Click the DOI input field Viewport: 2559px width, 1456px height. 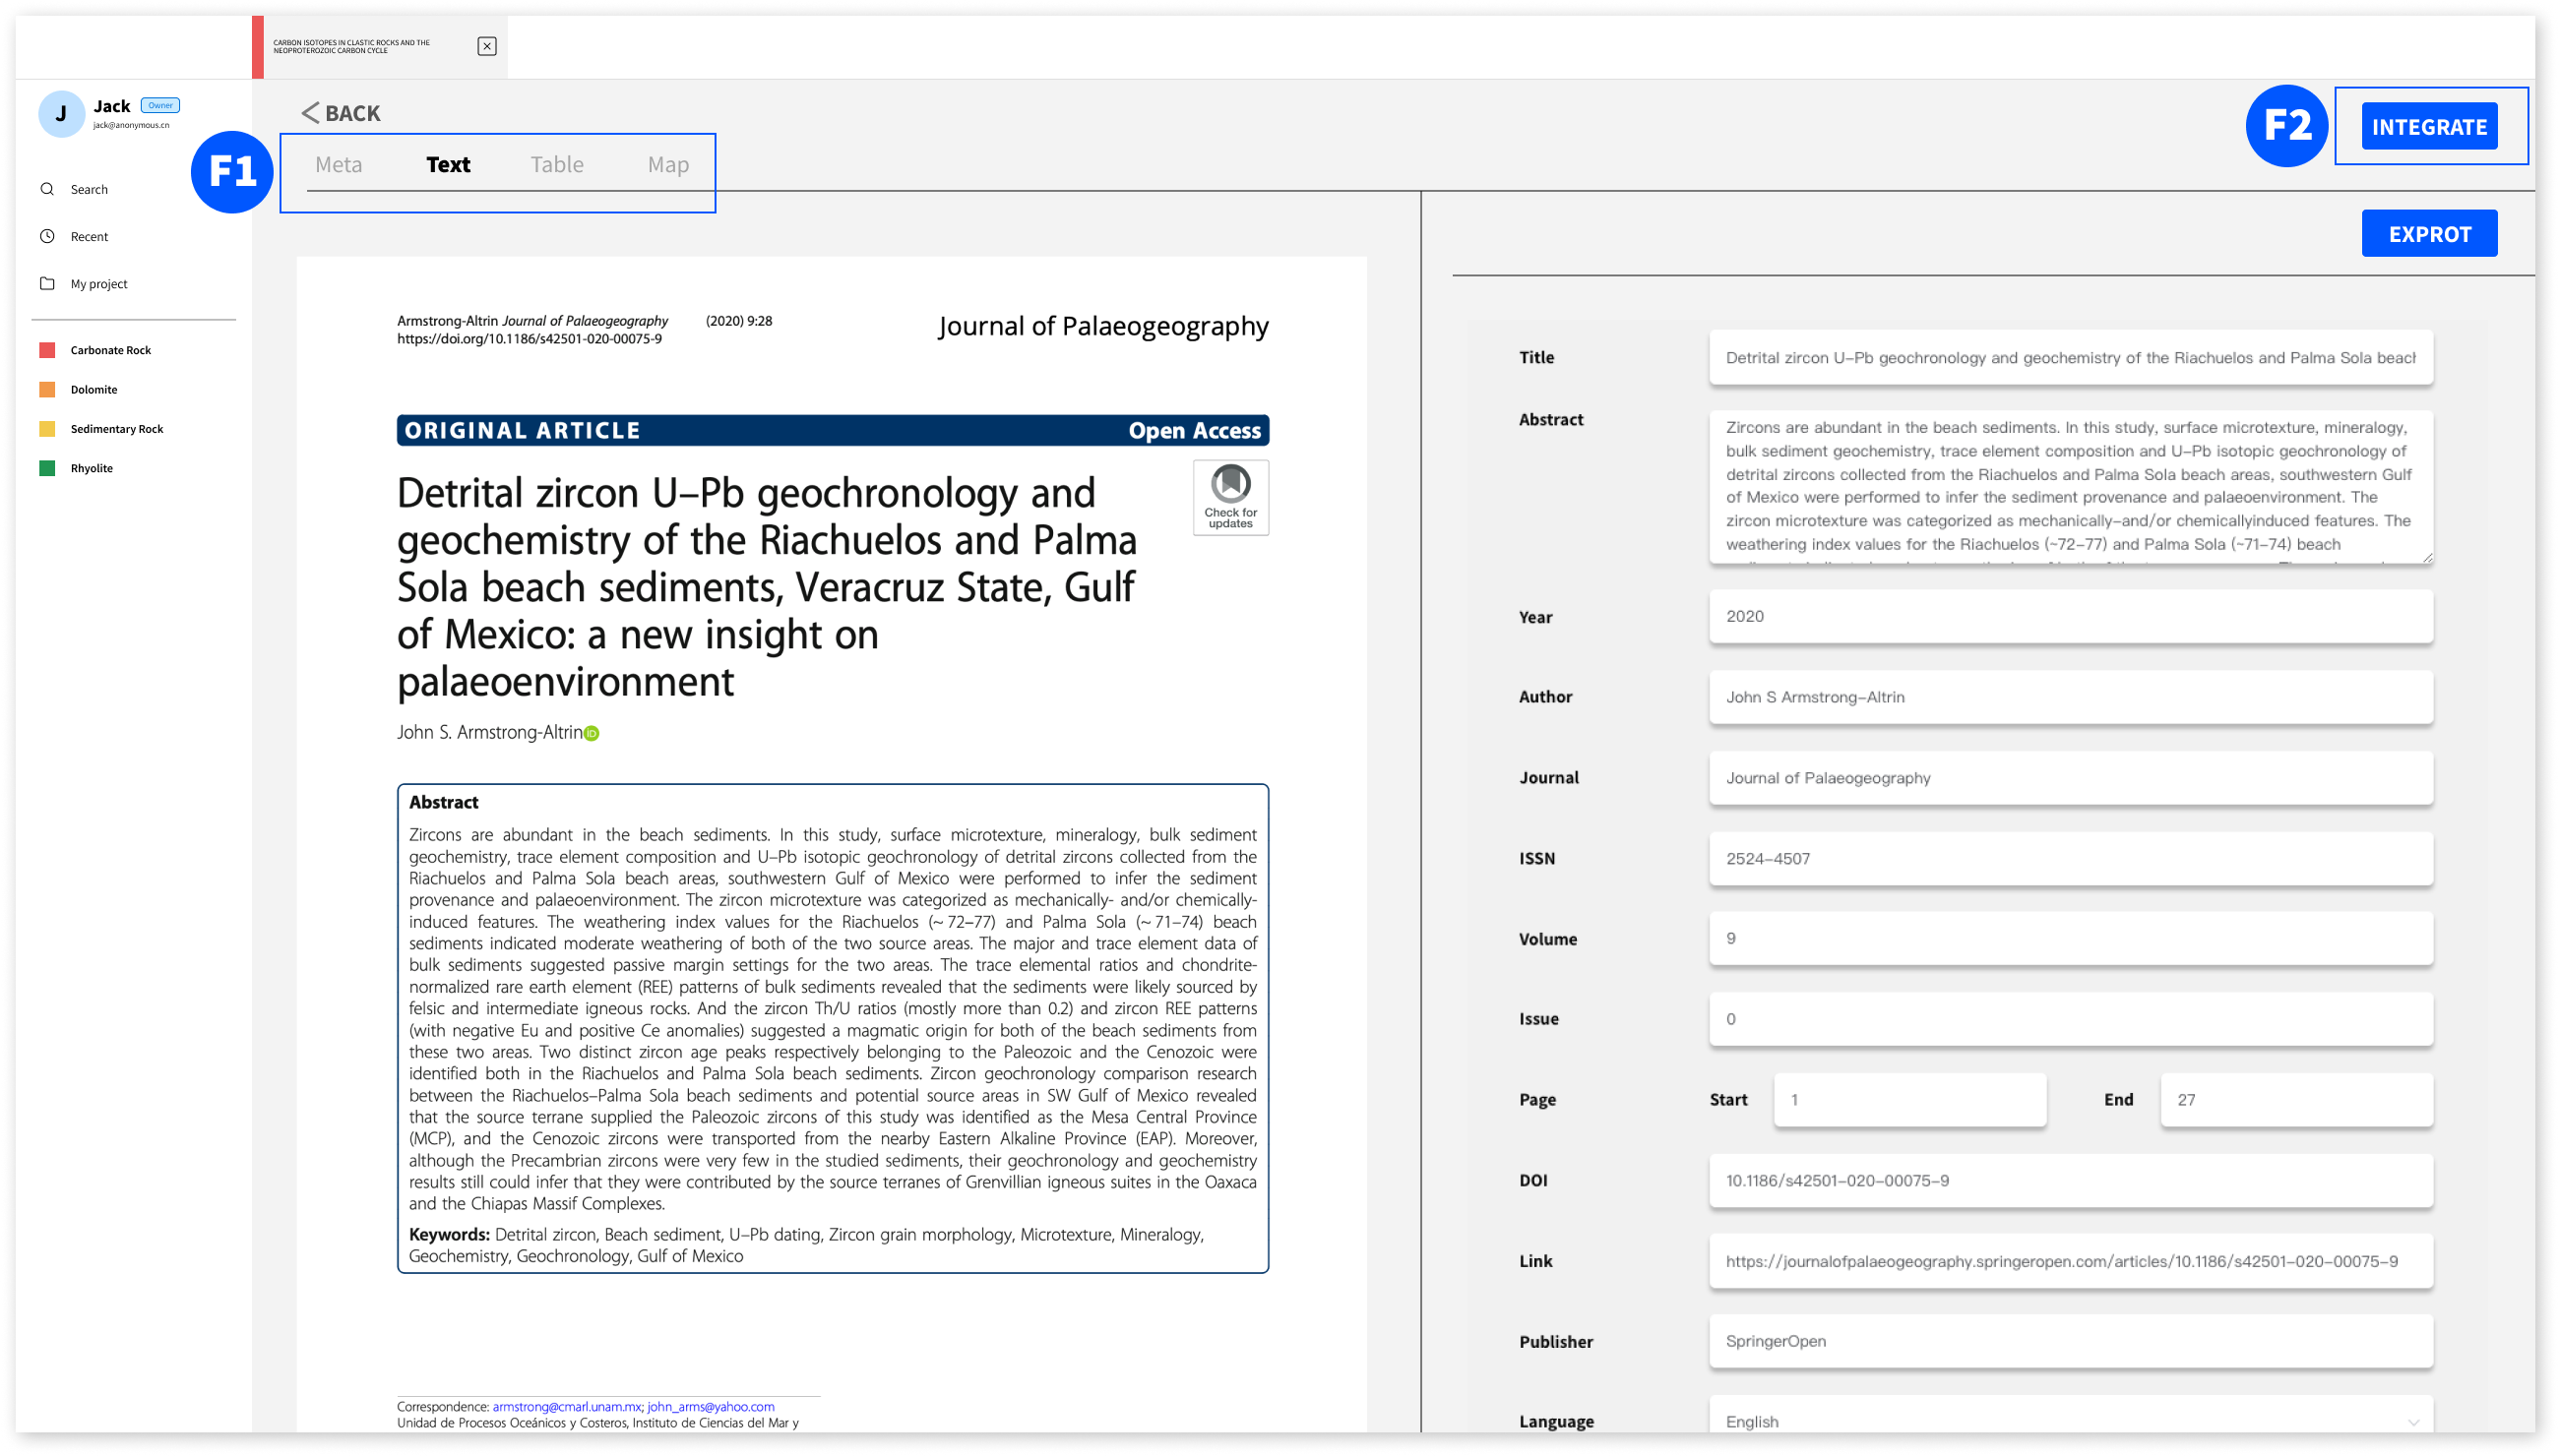point(2070,1180)
